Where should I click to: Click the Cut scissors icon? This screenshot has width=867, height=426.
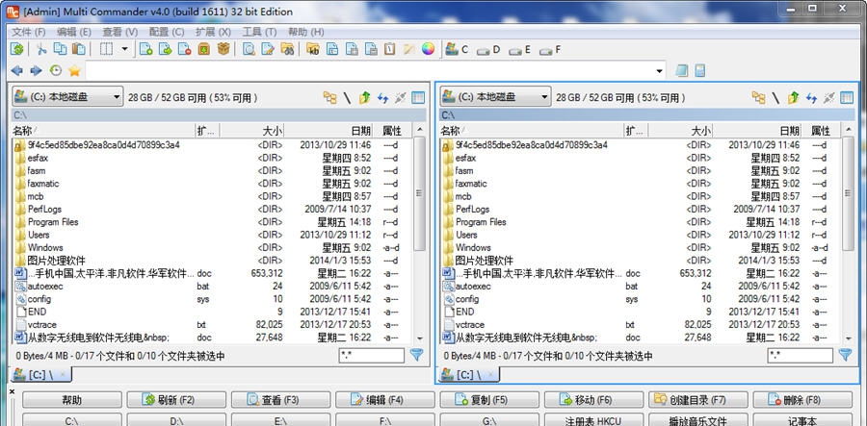pos(40,49)
